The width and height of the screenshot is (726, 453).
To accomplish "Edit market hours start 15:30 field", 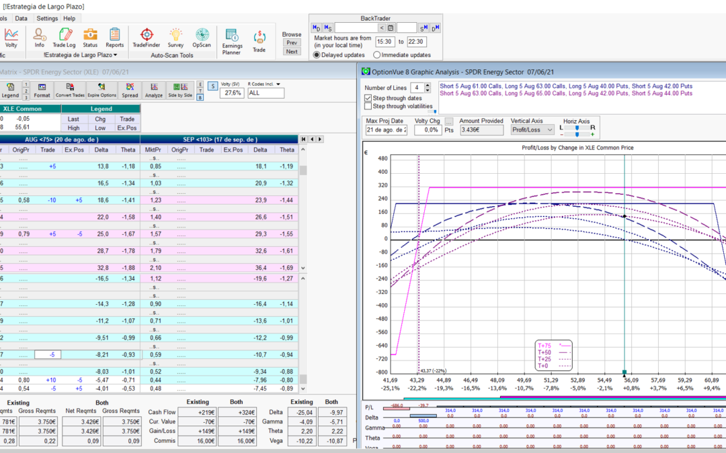I will (x=385, y=42).
